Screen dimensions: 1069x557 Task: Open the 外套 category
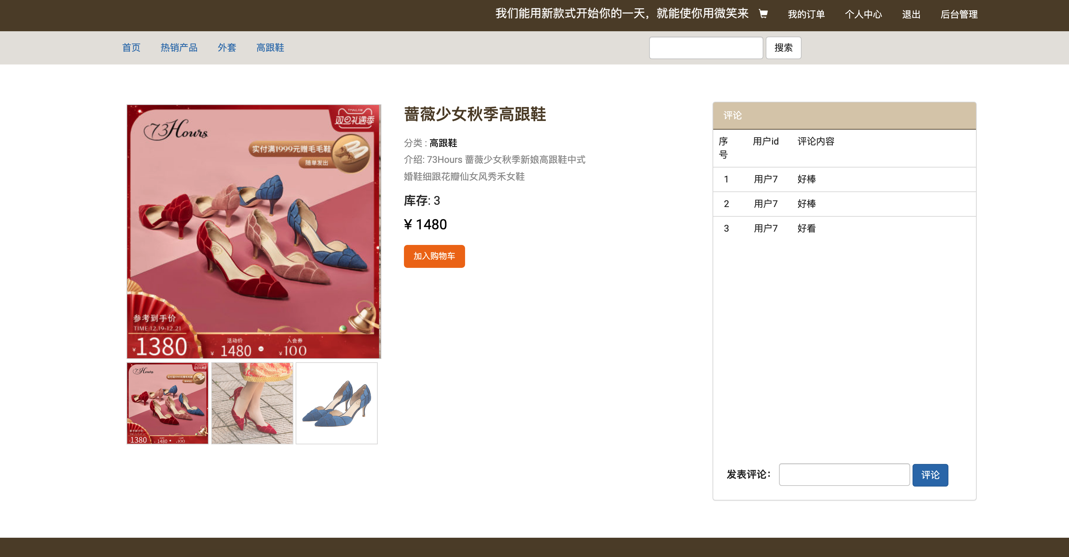click(227, 47)
